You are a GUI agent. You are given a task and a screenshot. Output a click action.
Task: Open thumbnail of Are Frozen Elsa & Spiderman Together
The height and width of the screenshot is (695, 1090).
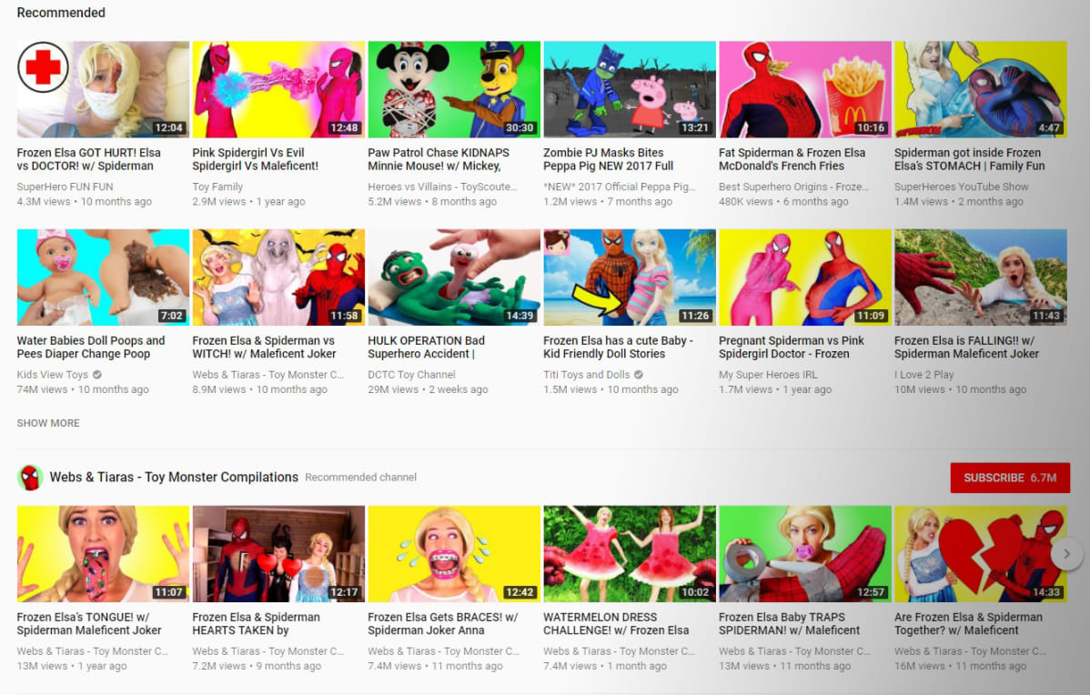[x=980, y=554]
